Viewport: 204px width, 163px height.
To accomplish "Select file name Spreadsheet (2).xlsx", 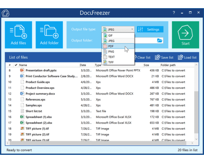I will [39, 123].
